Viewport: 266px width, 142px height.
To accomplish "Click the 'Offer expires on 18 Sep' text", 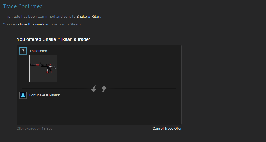I will pos(35,129).
